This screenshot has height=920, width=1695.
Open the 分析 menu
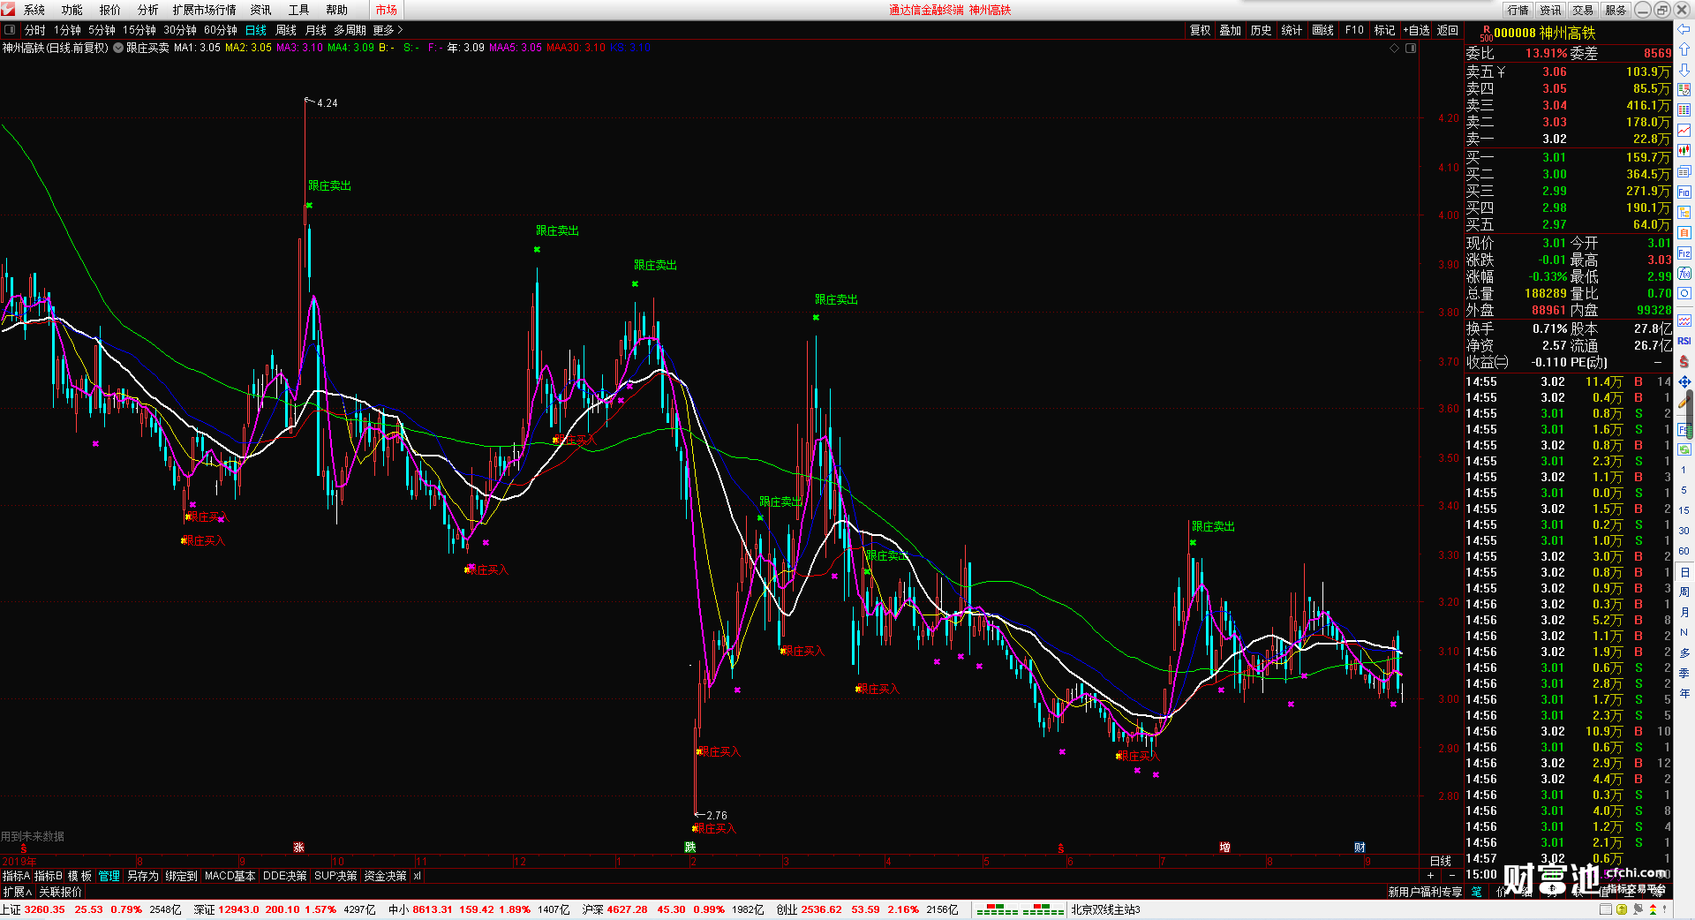click(148, 10)
